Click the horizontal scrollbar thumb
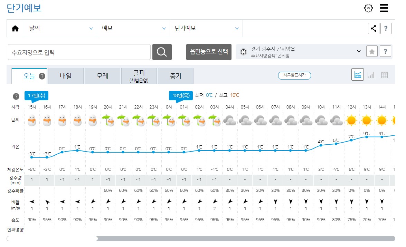Screen dimensions: 406x247 pos(52,238)
